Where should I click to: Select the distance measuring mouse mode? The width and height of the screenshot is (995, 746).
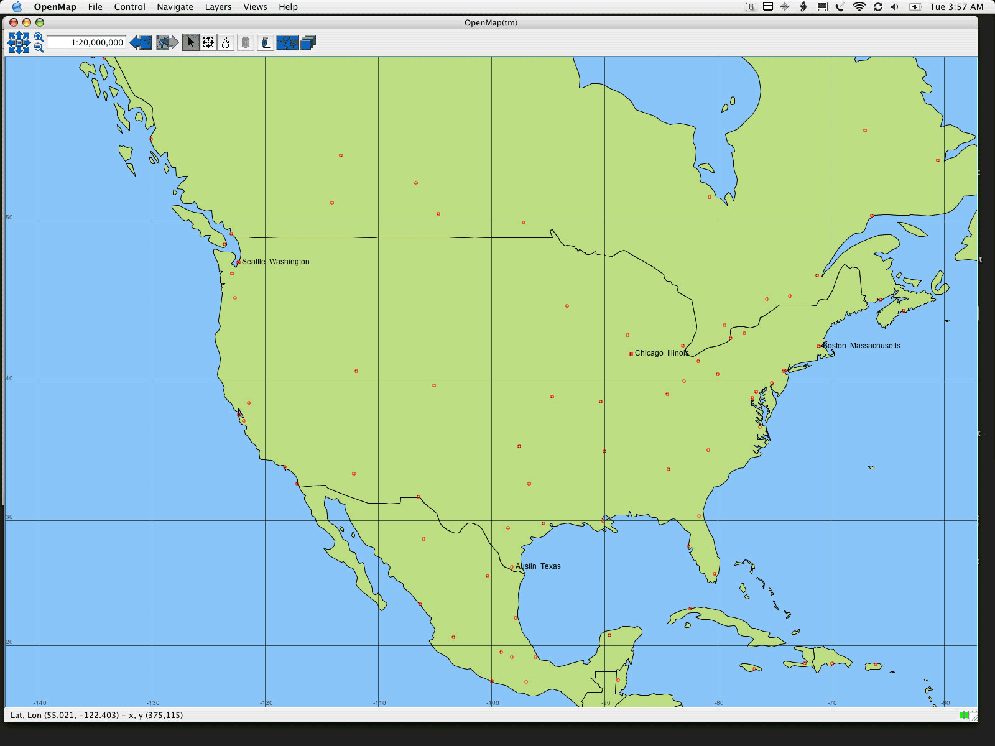pos(226,42)
